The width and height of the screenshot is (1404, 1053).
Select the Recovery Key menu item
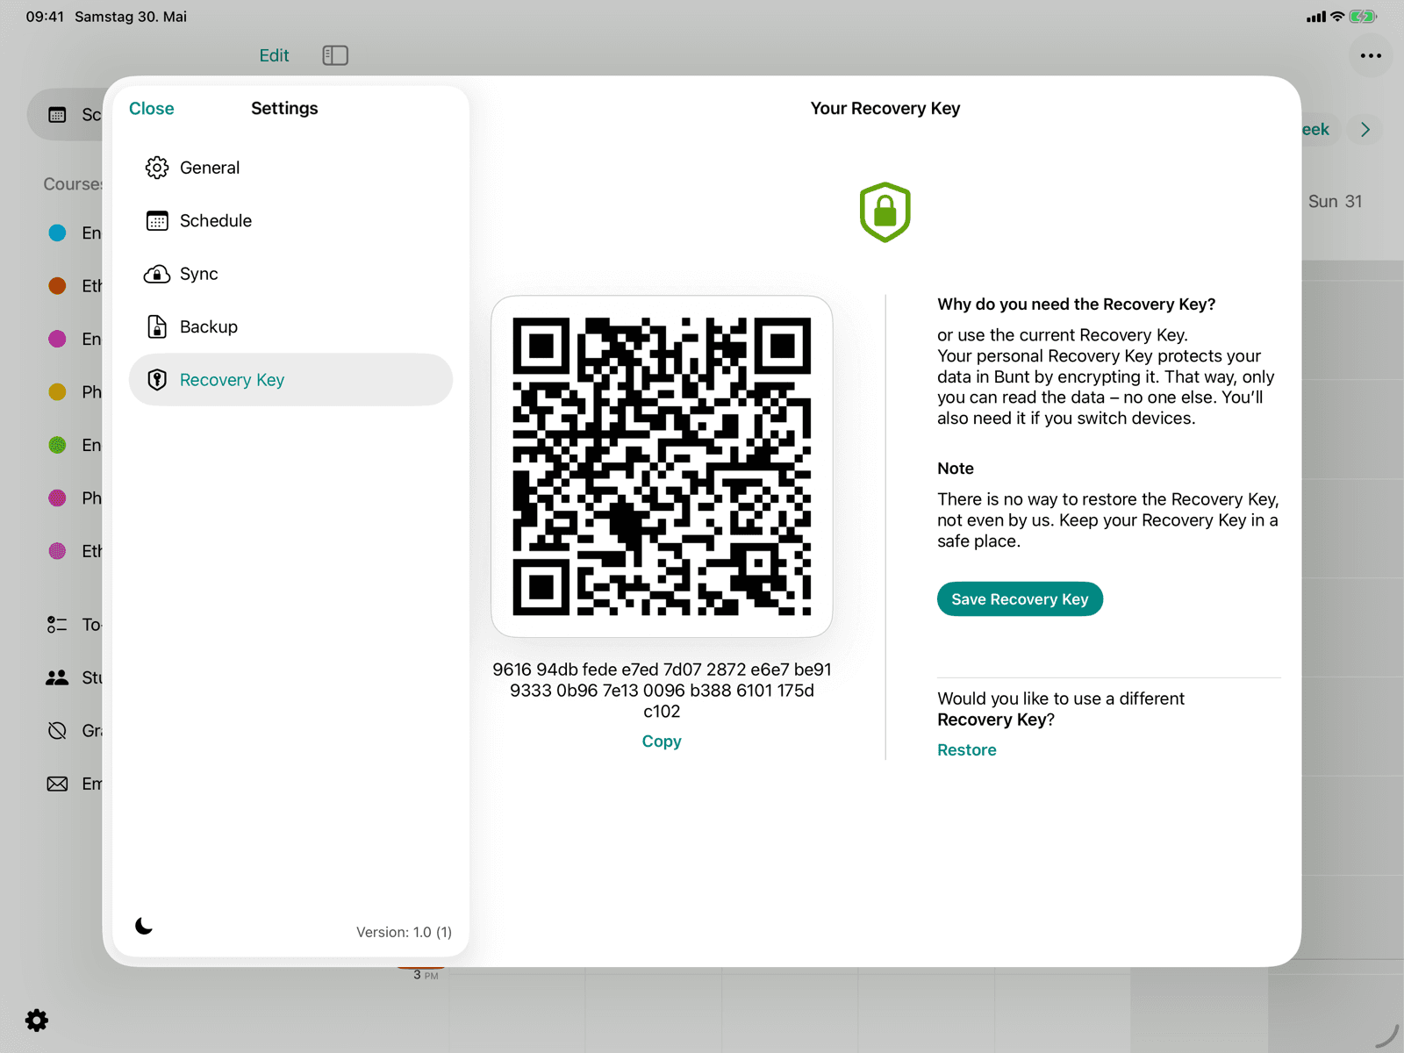[290, 380]
